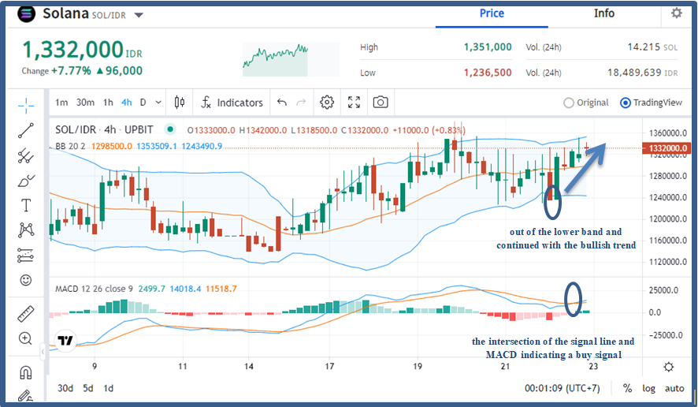Click the TradingView logo badge

coord(65,341)
